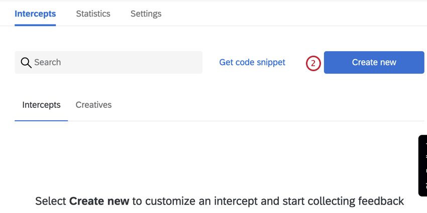This screenshot has height=213, width=427.
Task: Click the Search placeholder text in the gray box
Action: tap(47, 62)
